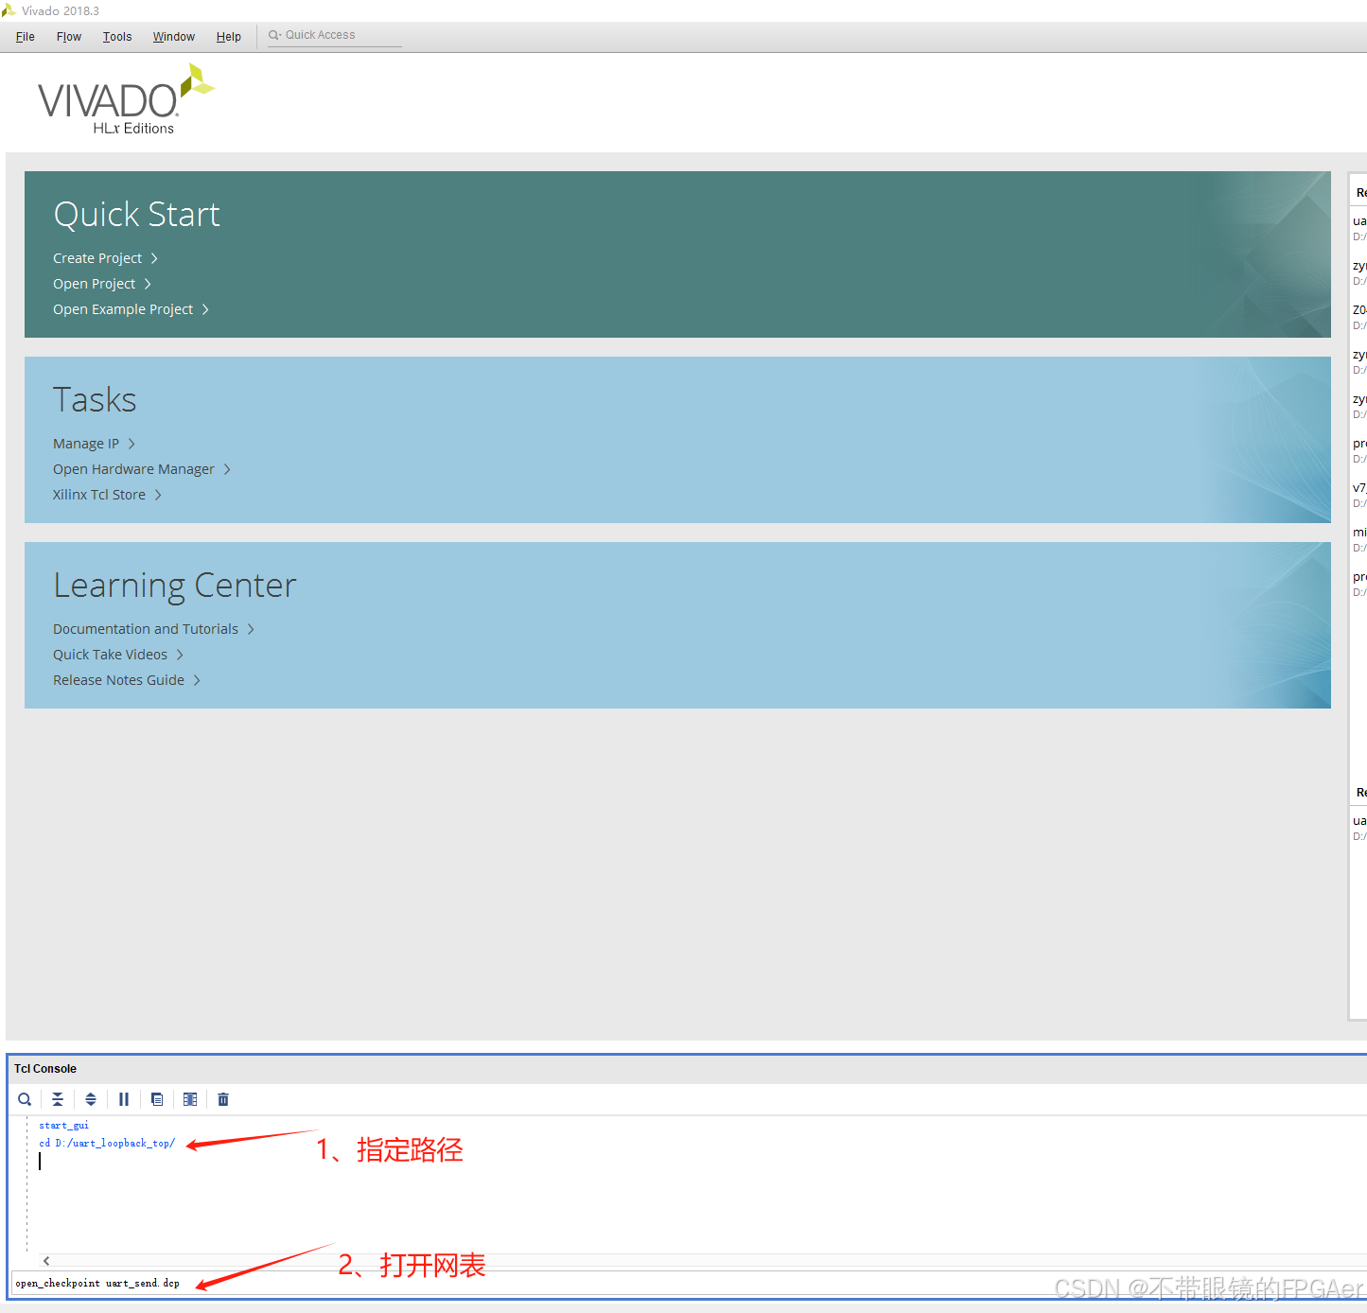Image resolution: width=1367 pixels, height=1313 pixels.
Task: Click the 'start_gui' console line
Action: point(63,1126)
